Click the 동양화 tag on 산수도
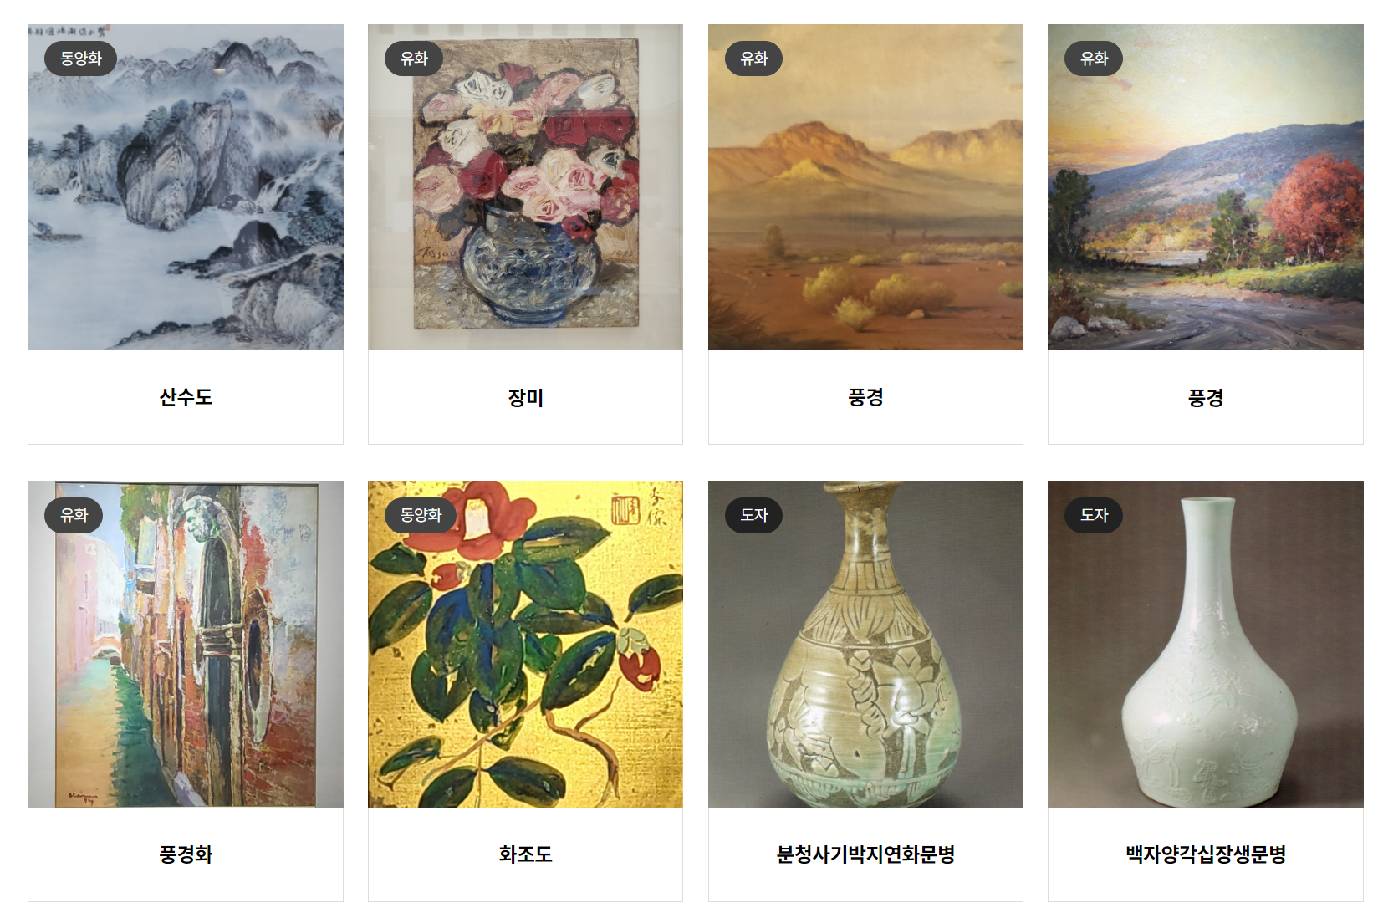Viewport: 1378px width, 908px height. pyautogui.click(x=80, y=59)
